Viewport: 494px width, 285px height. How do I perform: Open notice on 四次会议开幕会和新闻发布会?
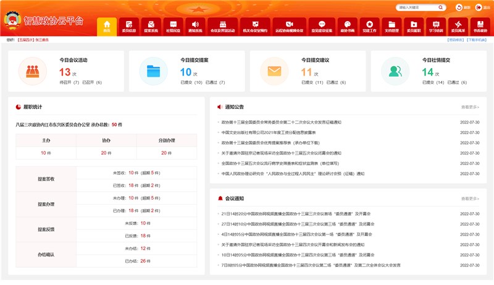coord(293,245)
